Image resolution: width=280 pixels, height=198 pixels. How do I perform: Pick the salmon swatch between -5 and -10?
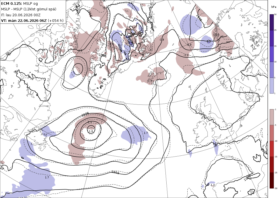[272, 133]
